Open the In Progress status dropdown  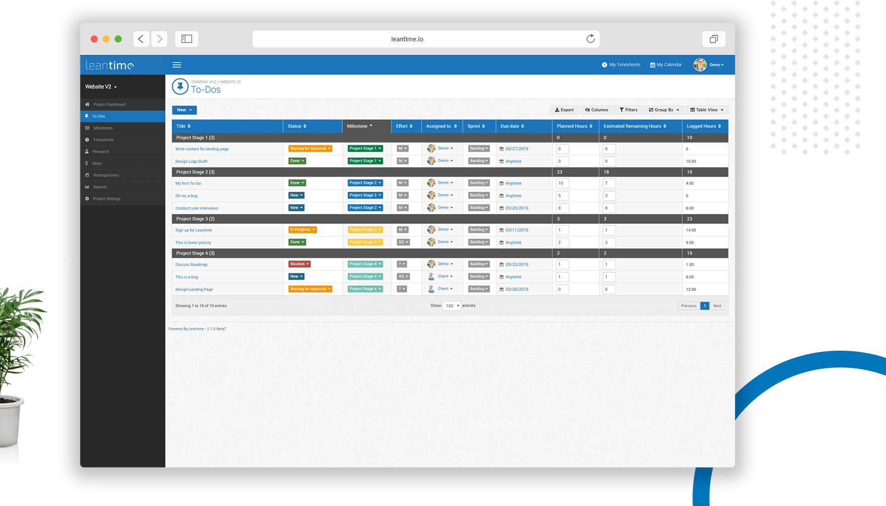[302, 230]
